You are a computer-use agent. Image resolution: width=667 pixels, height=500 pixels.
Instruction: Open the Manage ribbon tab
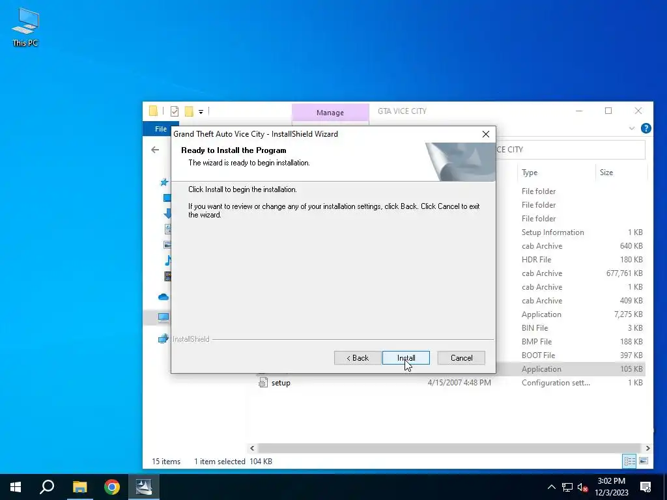330,113
